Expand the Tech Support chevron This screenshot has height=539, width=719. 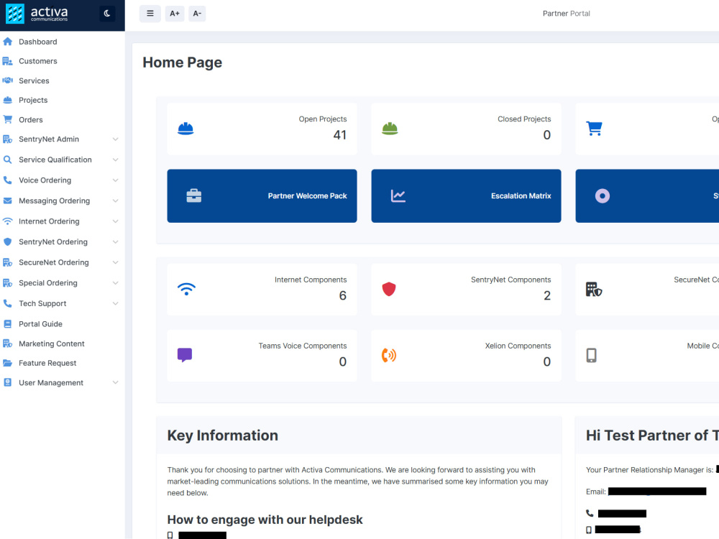click(116, 304)
